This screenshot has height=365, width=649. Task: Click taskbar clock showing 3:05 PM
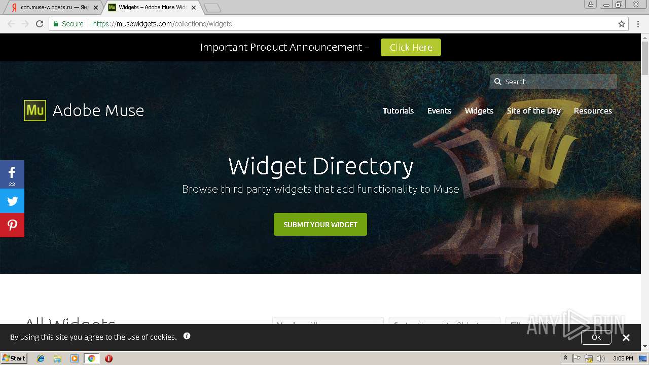pyautogui.click(x=623, y=358)
